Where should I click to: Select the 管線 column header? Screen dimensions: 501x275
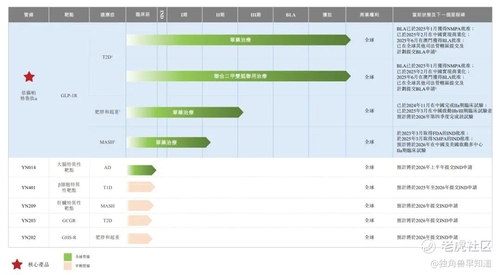[x=29, y=15]
